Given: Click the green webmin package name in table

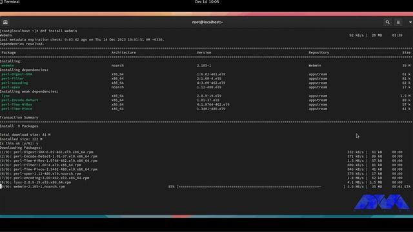Looking at the screenshot, I should pyautogui.click(x=8, y=66).
